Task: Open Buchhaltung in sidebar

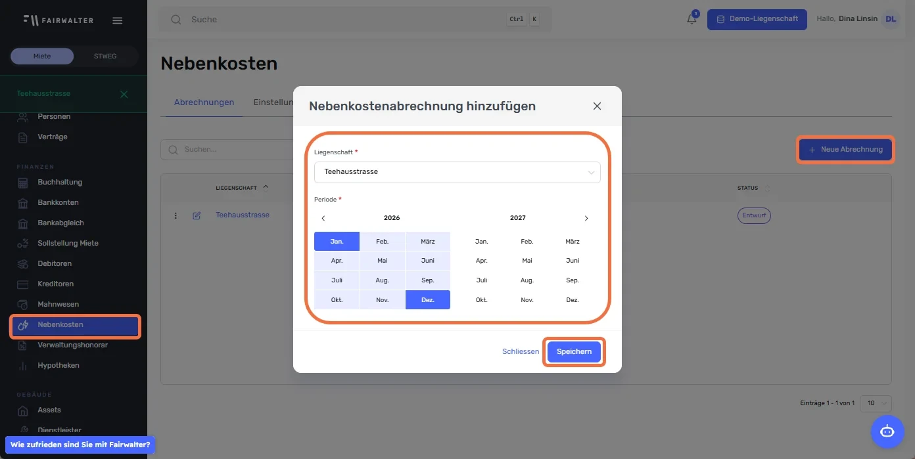Action: point(60,183)
